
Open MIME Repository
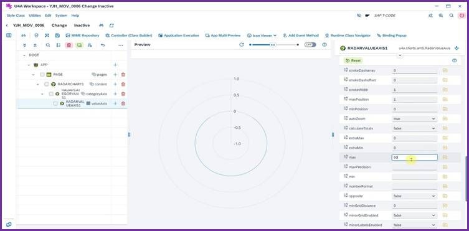tap(82, 35)
